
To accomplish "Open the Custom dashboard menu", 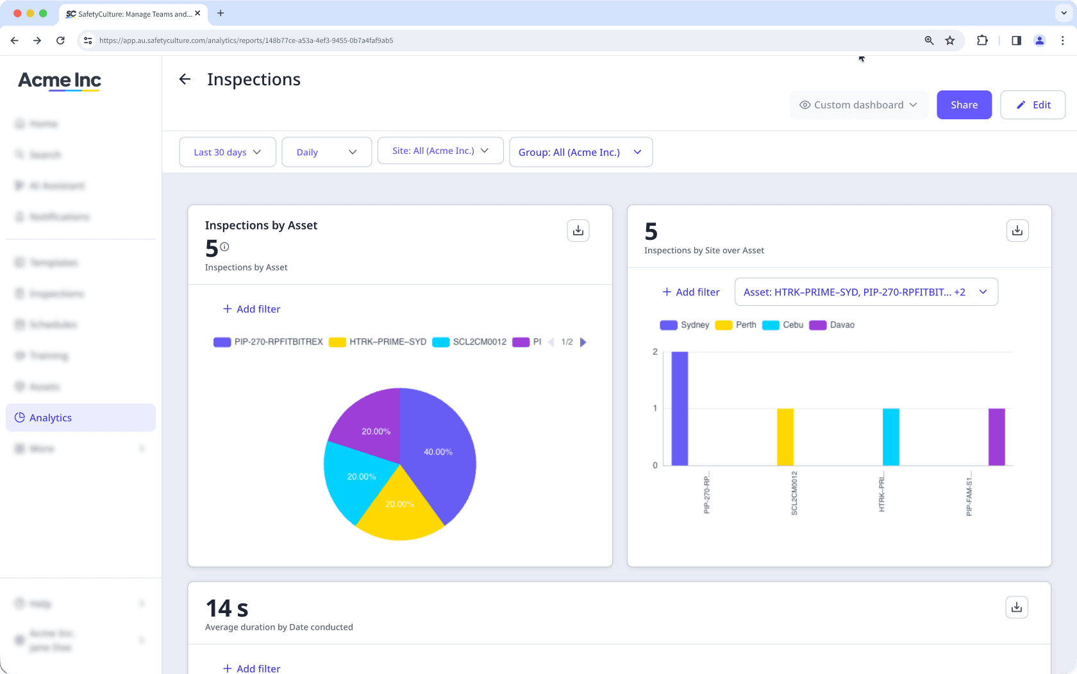I will click(858, 105).
